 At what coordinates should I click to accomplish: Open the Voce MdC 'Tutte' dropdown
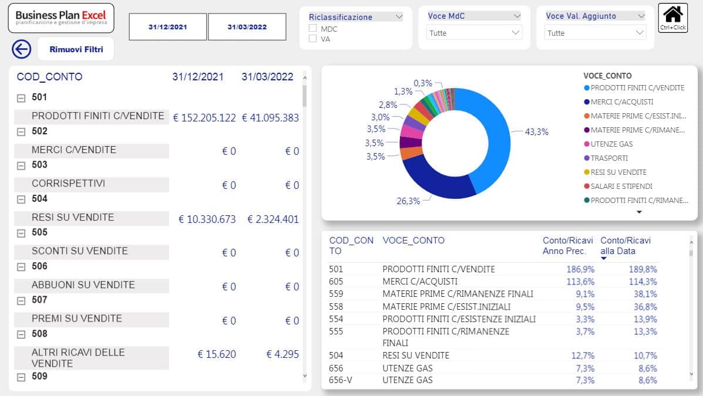475,33
